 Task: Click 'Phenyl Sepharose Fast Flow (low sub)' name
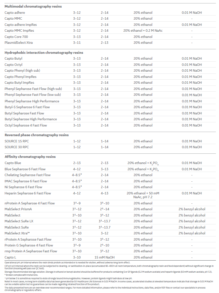(x=33, y=94)
